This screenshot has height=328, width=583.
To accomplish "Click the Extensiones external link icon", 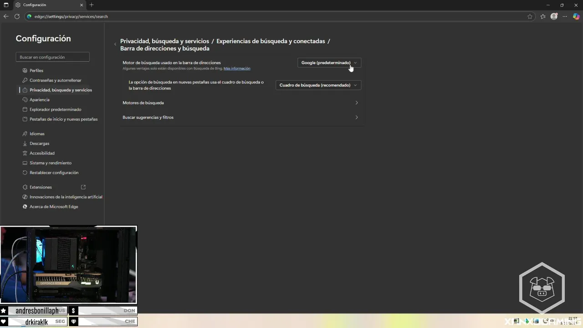I will pyautogui.click(x=83, y=187).
